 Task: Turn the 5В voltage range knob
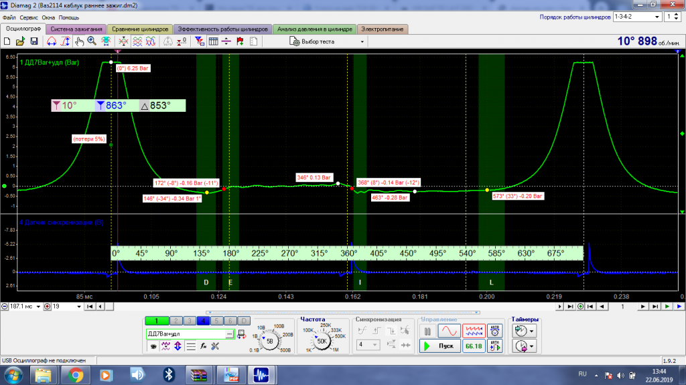coord(269,341)
